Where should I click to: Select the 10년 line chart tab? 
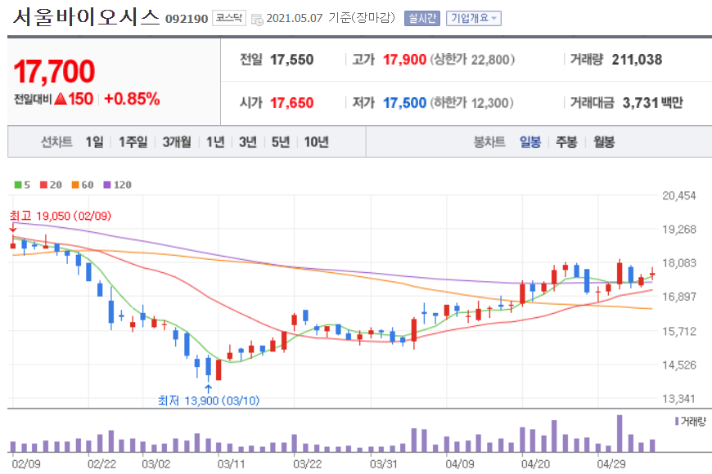coord(316,142)
